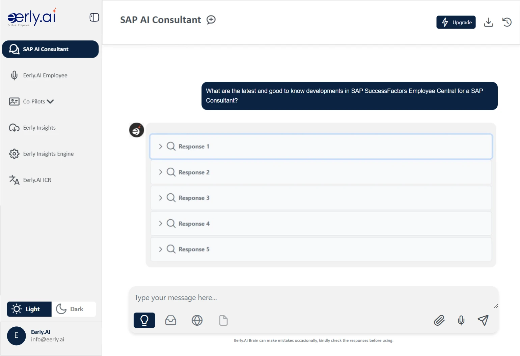This screenshot has width=520, height=356.
Task: Download the conversation with the download icon
Action: tap(489, 22)
